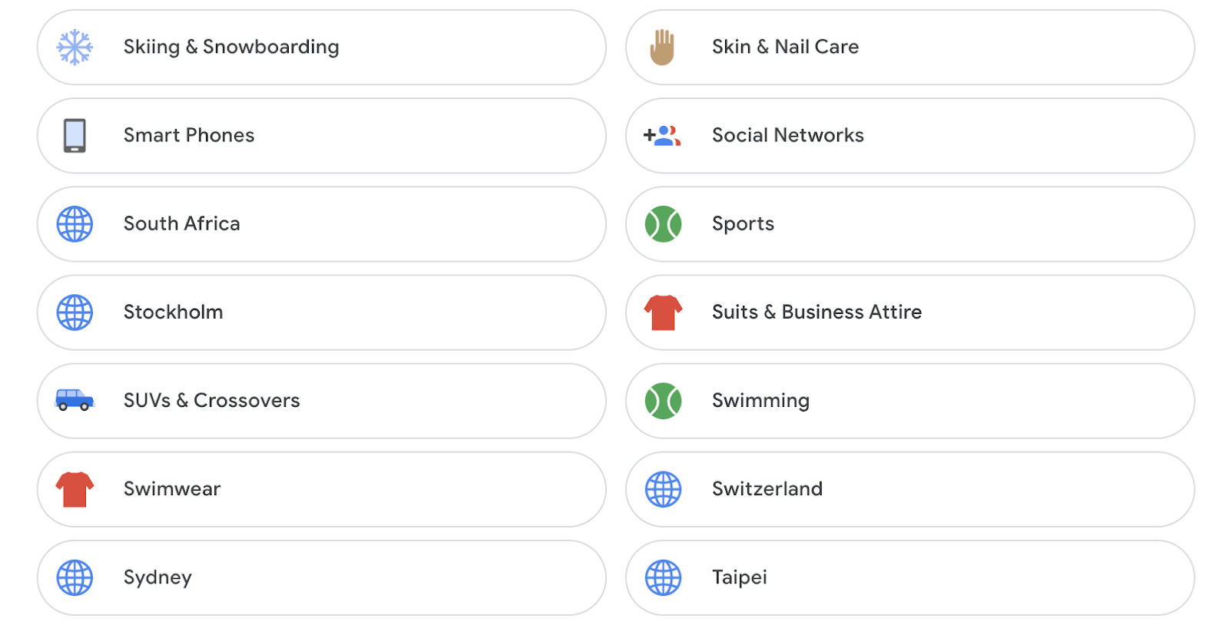Screen dimensions: 1229x625
Task: Click the red shirt icon next to Swimwear
Action: coord(72,488)
